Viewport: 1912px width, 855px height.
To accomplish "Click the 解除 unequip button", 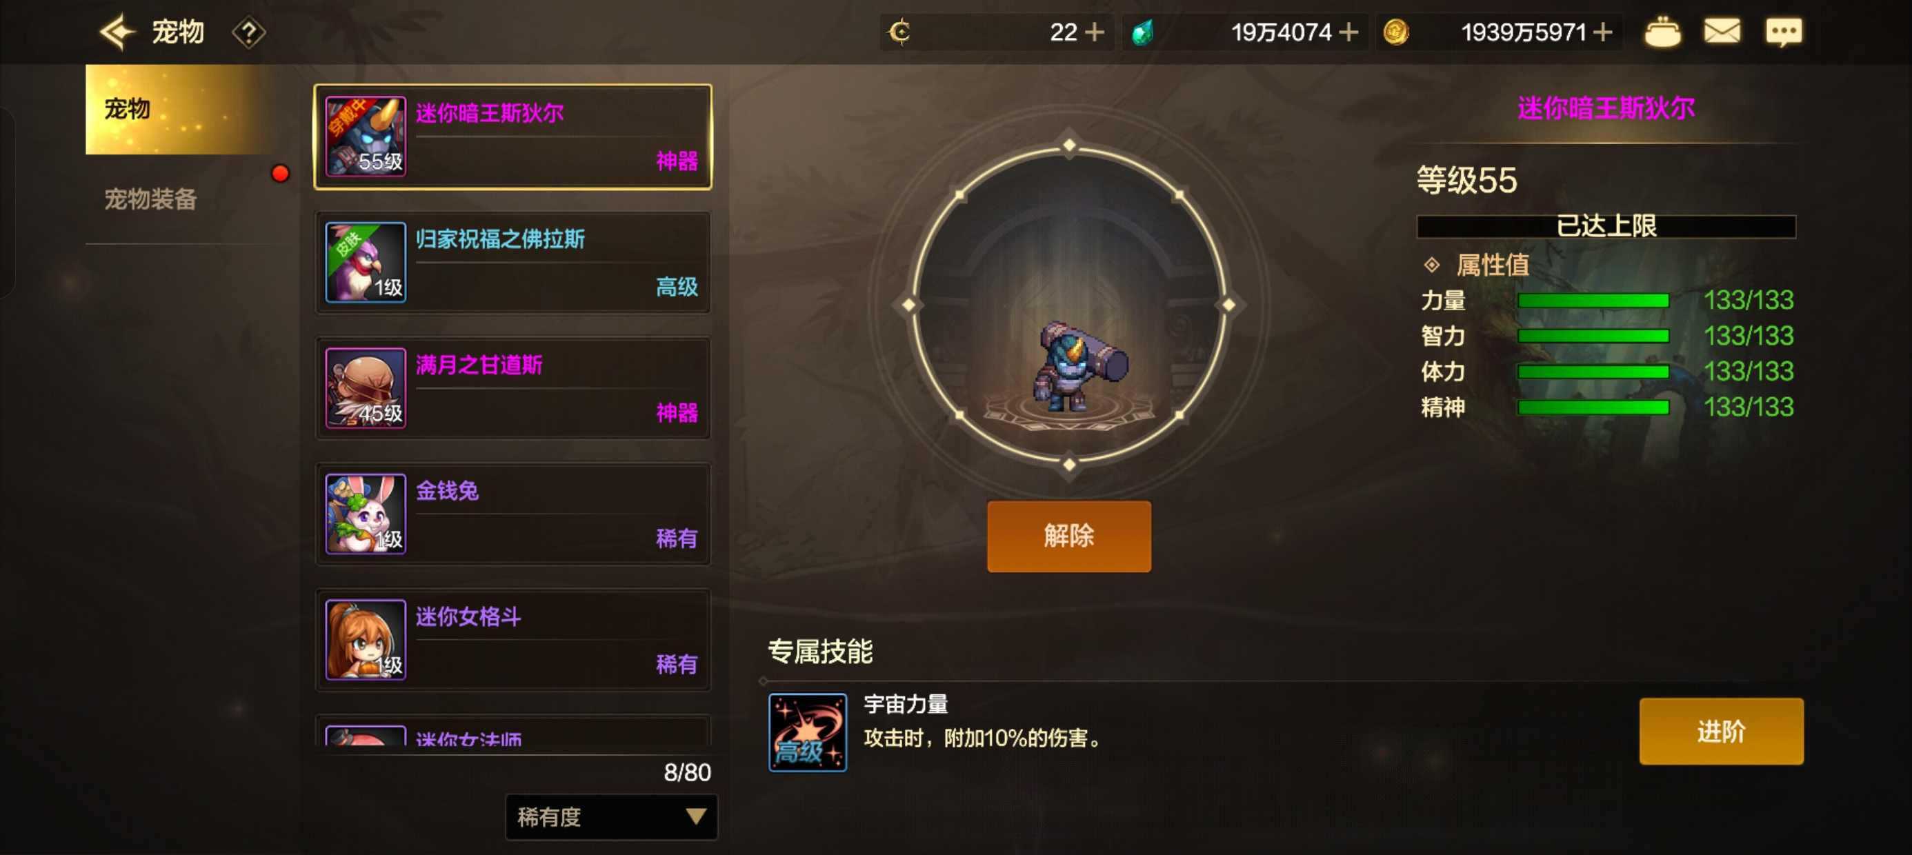I will point(1068,536).
